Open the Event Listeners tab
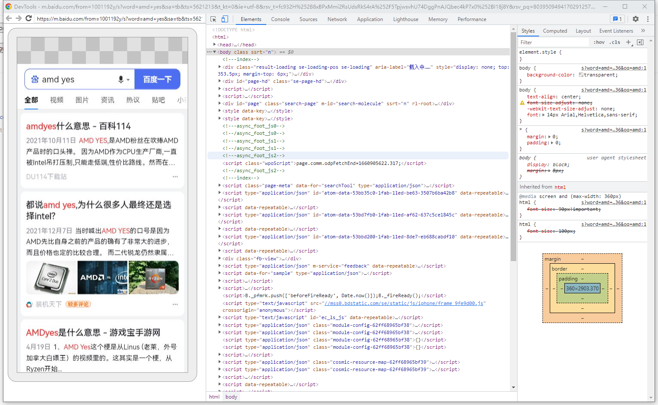Image resolution: width=658 pixels, height=405 pixels. [x=616, y=31]
